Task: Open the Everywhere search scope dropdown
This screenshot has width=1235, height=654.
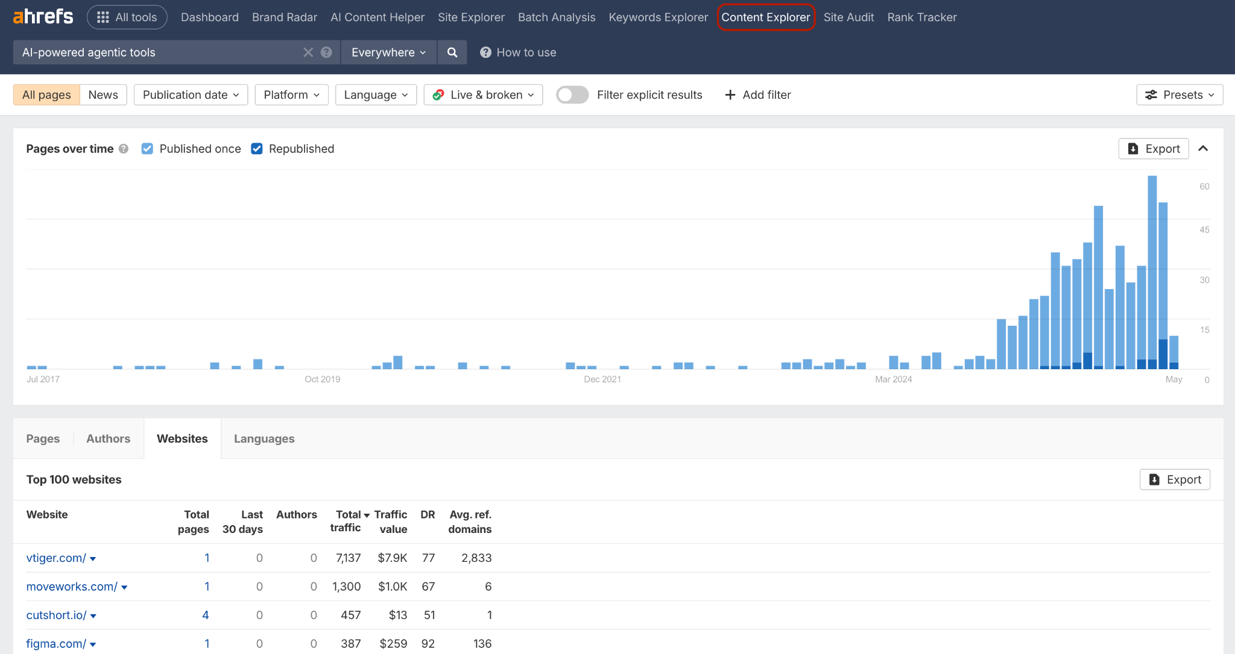Action: 389,52
